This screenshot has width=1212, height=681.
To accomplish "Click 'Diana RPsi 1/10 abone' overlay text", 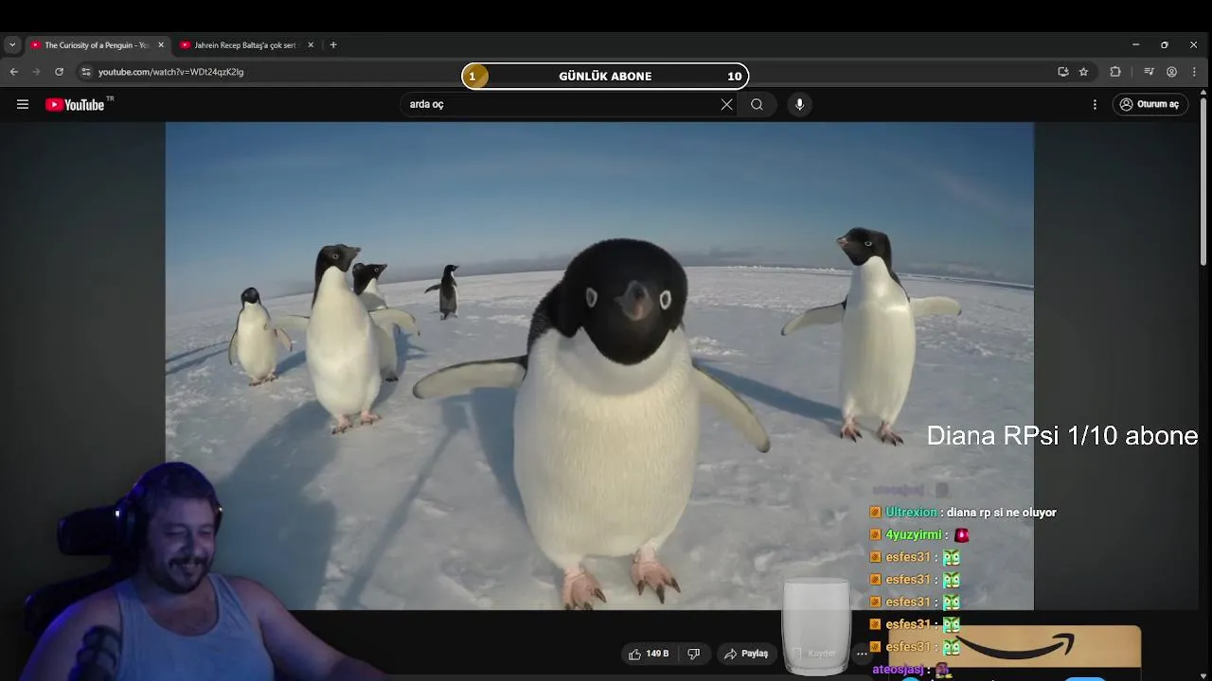I will coord(1062,435).
